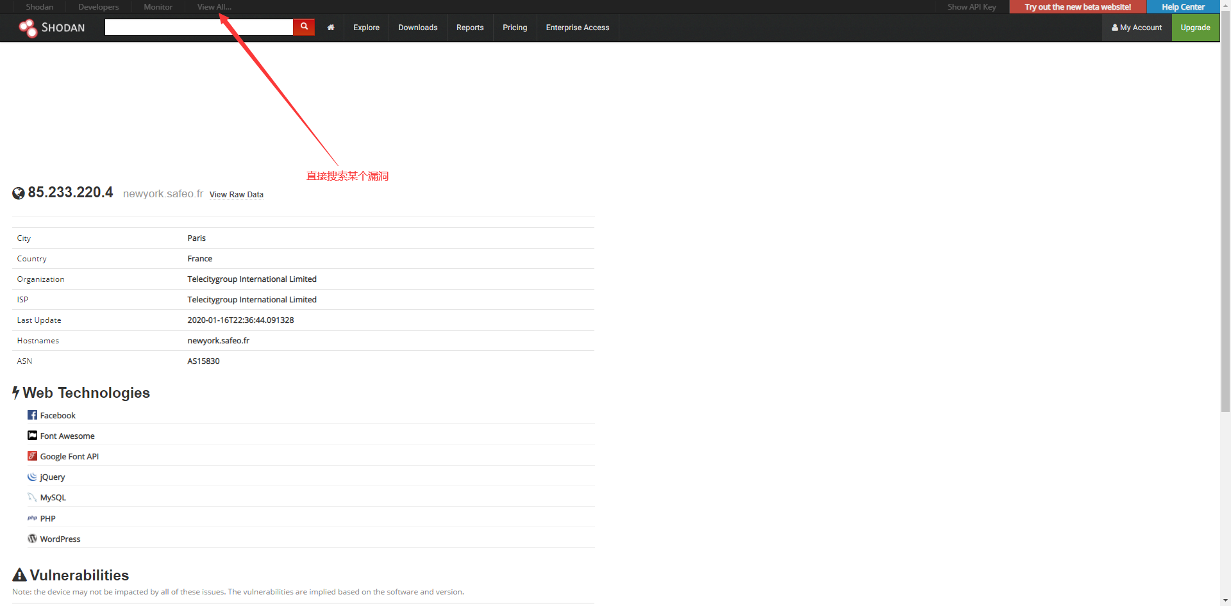Viewport: 1231px width, 606px height.
Task: Click the Google Font API icon
Action: pyautogui.click(x=32, y=456)
